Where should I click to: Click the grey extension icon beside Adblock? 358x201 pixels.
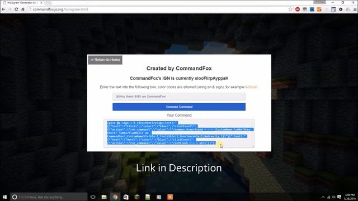305,9
